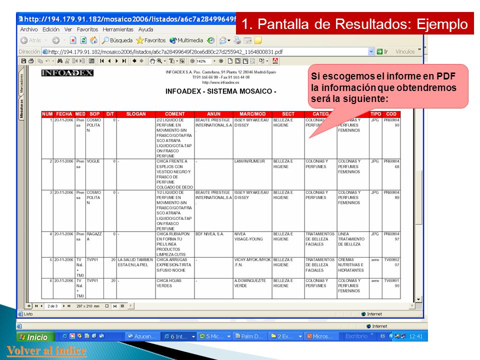Jump to last page in PDF toolbar
480x360 pixels.
pos(124,61)
